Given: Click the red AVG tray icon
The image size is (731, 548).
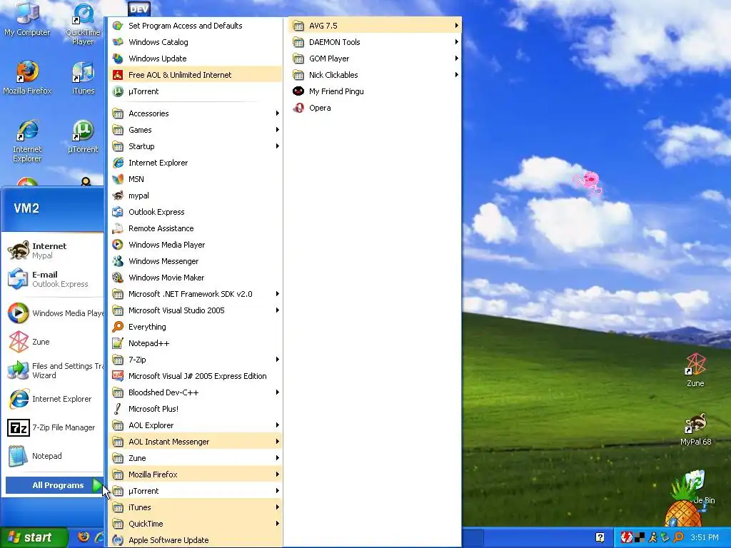Looking at the screenshot, I should click(627, 537).
